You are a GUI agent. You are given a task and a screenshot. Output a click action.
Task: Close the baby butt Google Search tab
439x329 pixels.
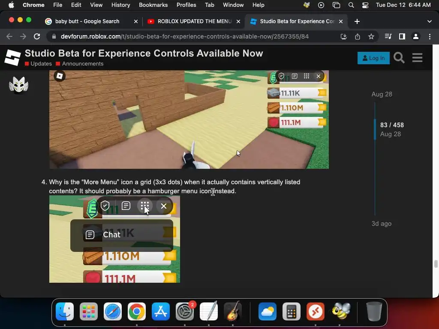coord(136,21)
